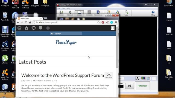Open the imp.txt desktop file
The height and width of the screenshot is (98, 175).
tap(169, 17)
